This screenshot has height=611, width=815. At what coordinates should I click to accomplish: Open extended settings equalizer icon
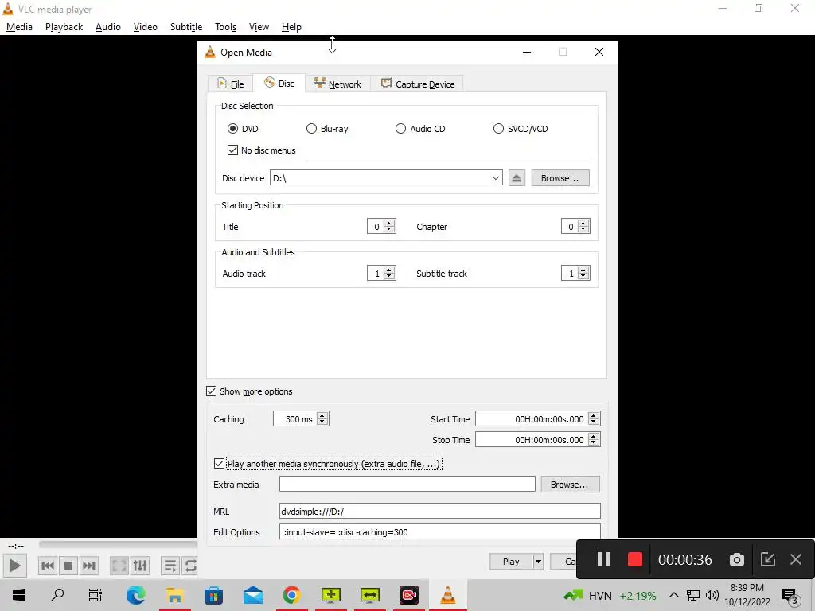(x=140, y=566)
